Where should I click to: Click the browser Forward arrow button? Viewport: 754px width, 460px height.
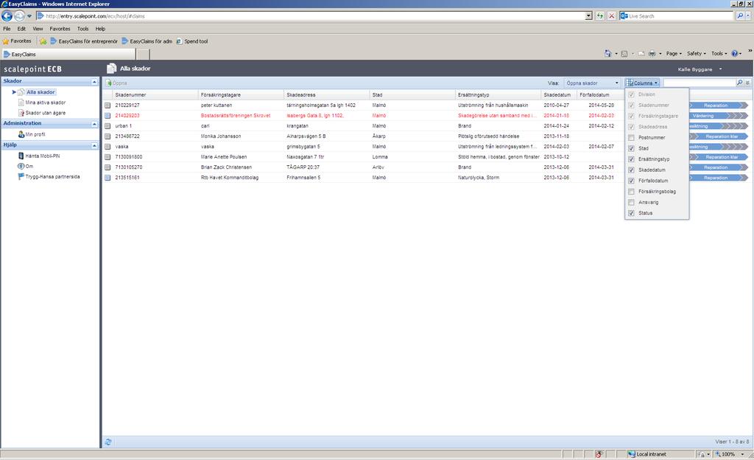[x=18, y=16]
